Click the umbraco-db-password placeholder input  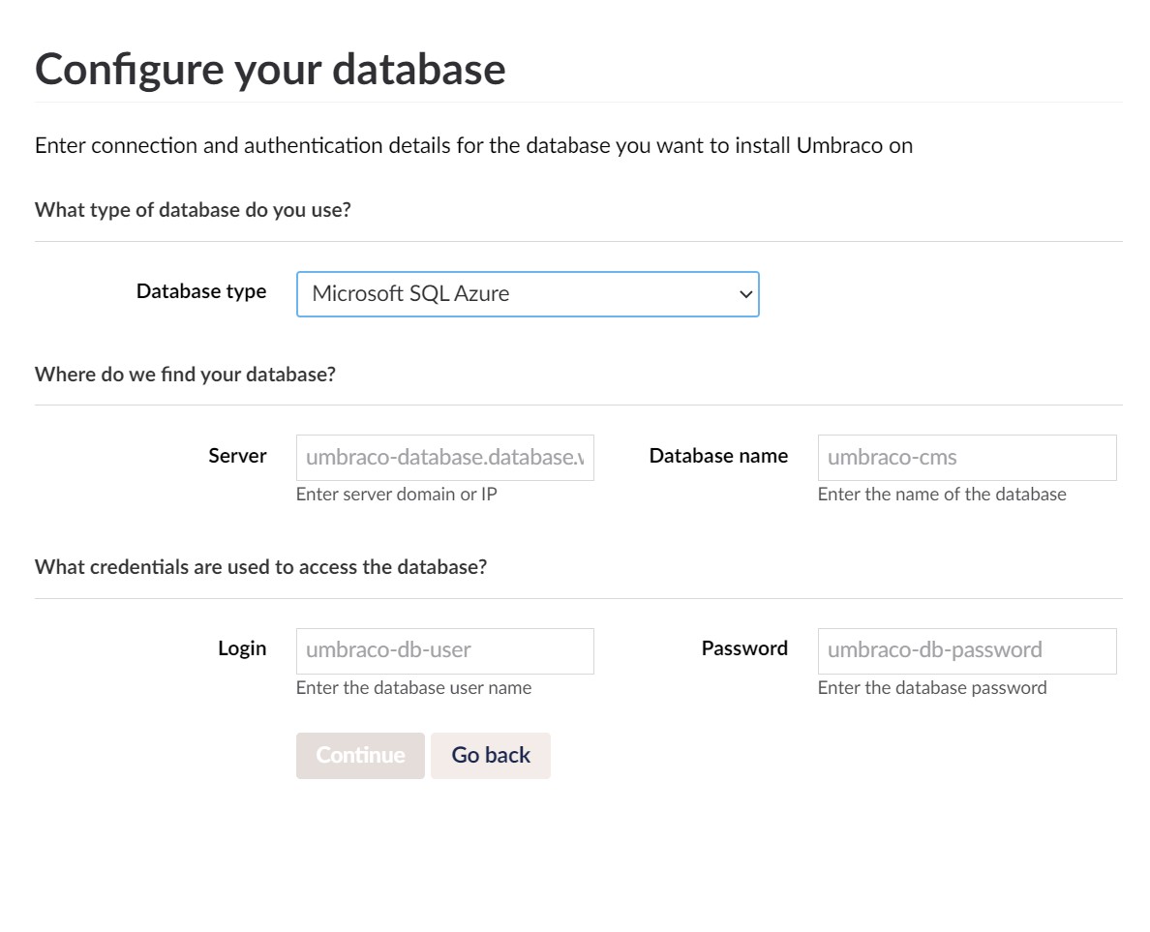click(x=966, y=650)
